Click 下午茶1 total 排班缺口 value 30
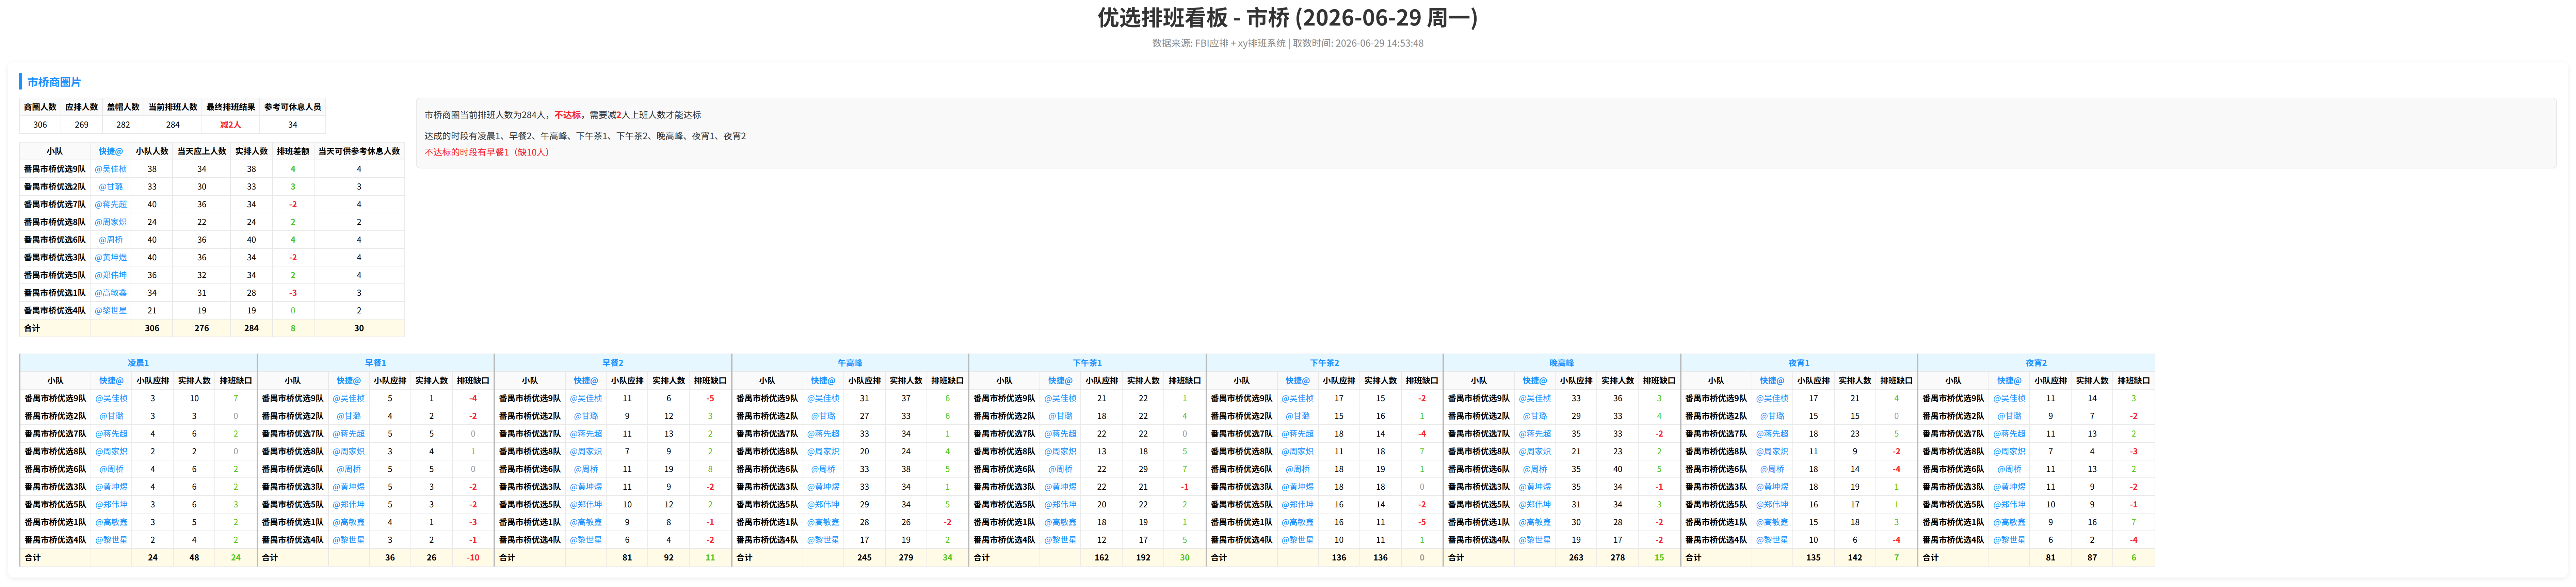Viewport: 2576px width, 587px height. point(1185,558)
